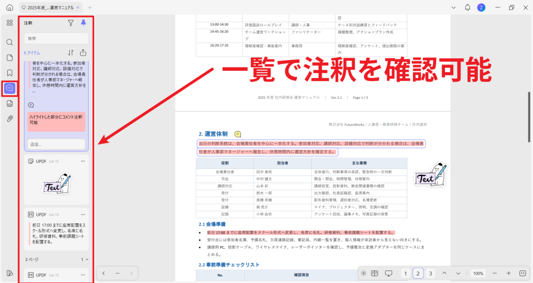
Task: Click the annotation search field
Action: 56,38
